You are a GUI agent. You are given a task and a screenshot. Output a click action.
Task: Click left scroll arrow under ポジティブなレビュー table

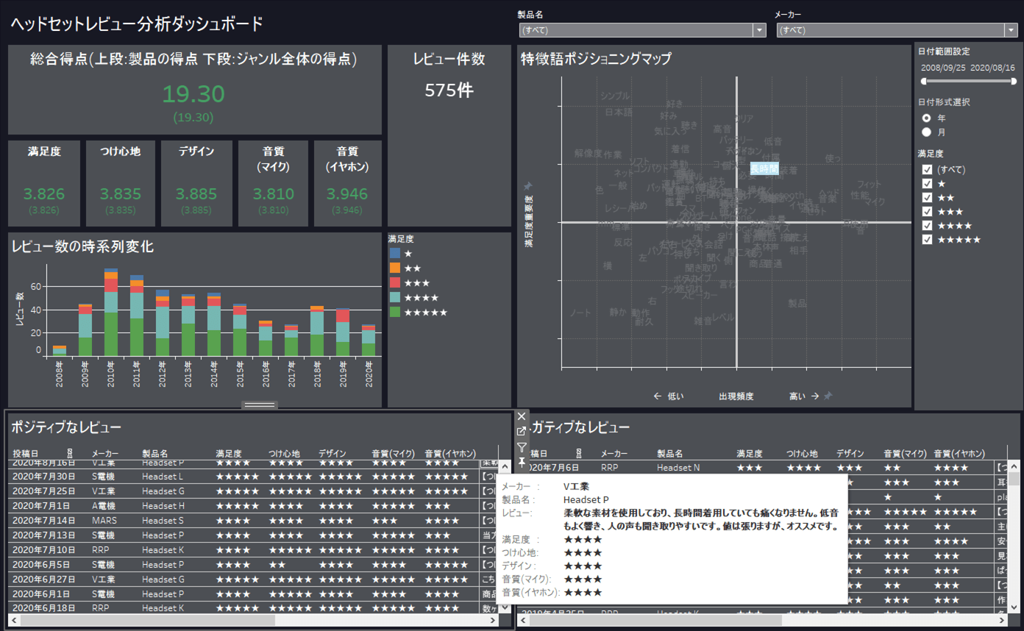tap(15, 621)
